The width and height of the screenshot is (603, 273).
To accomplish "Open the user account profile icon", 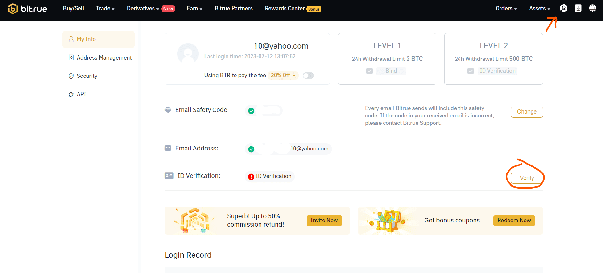I will (564, 8).
